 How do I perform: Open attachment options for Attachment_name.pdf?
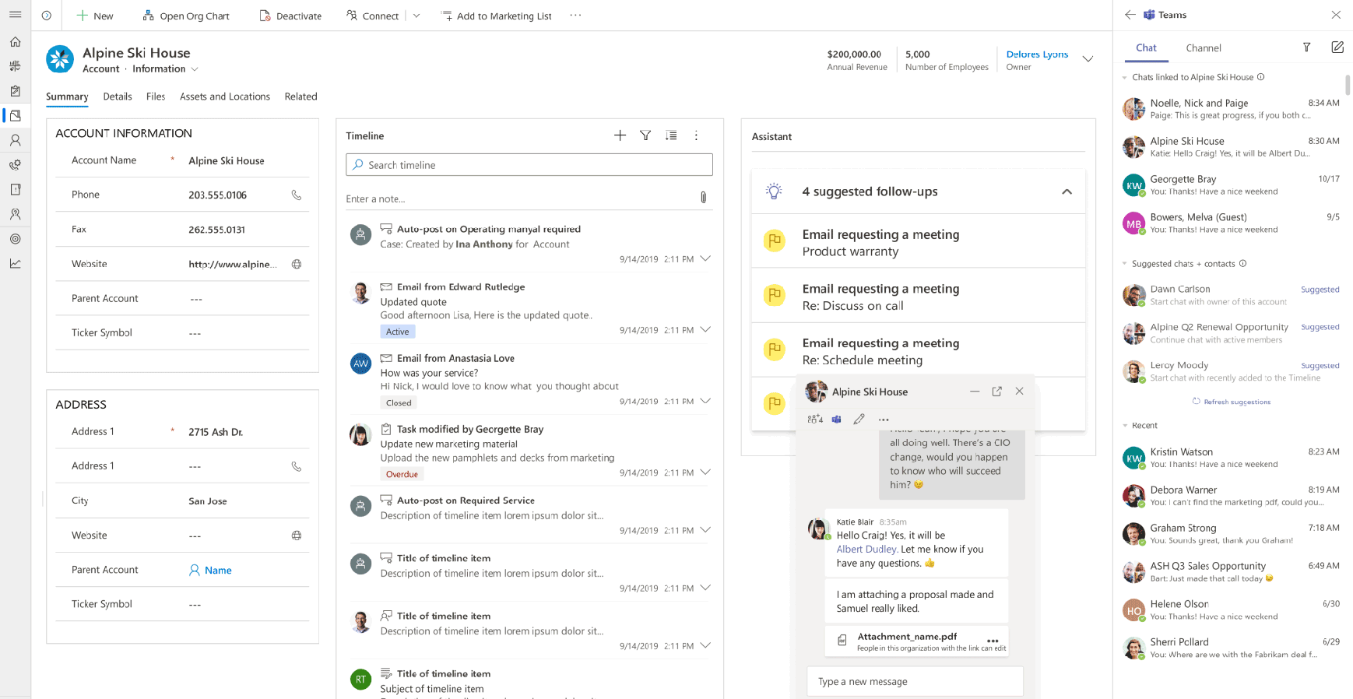[993, 640]
